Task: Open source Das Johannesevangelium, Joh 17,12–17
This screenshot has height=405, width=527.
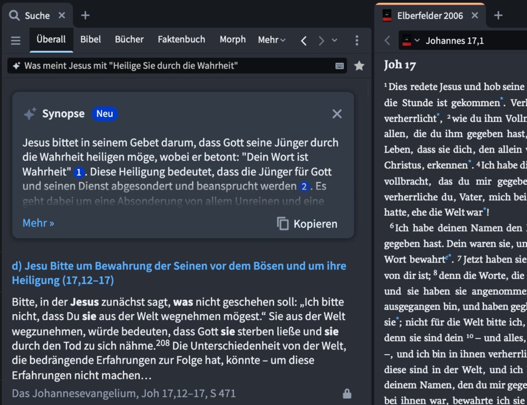Action: 124,393
